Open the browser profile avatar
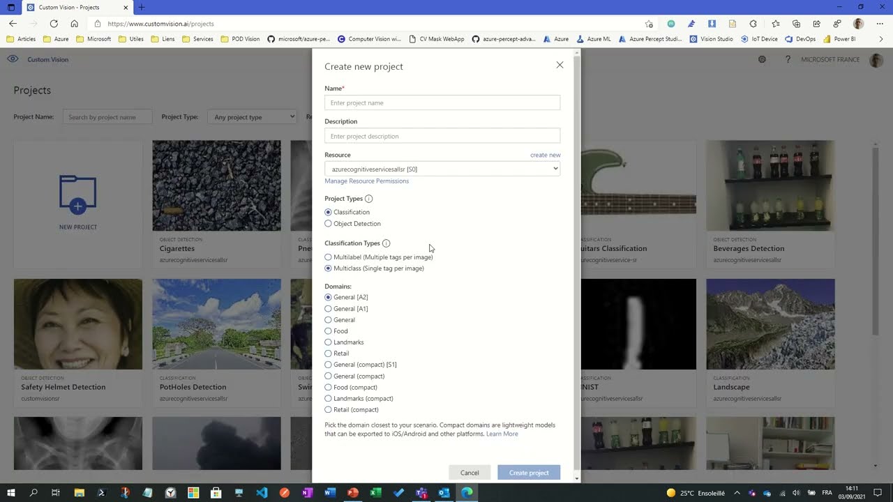The width and height of the screenshot is (893, 502). point(859,24)
